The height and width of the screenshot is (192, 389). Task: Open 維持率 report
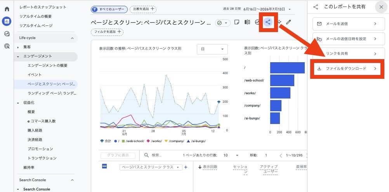click(29, 168)
